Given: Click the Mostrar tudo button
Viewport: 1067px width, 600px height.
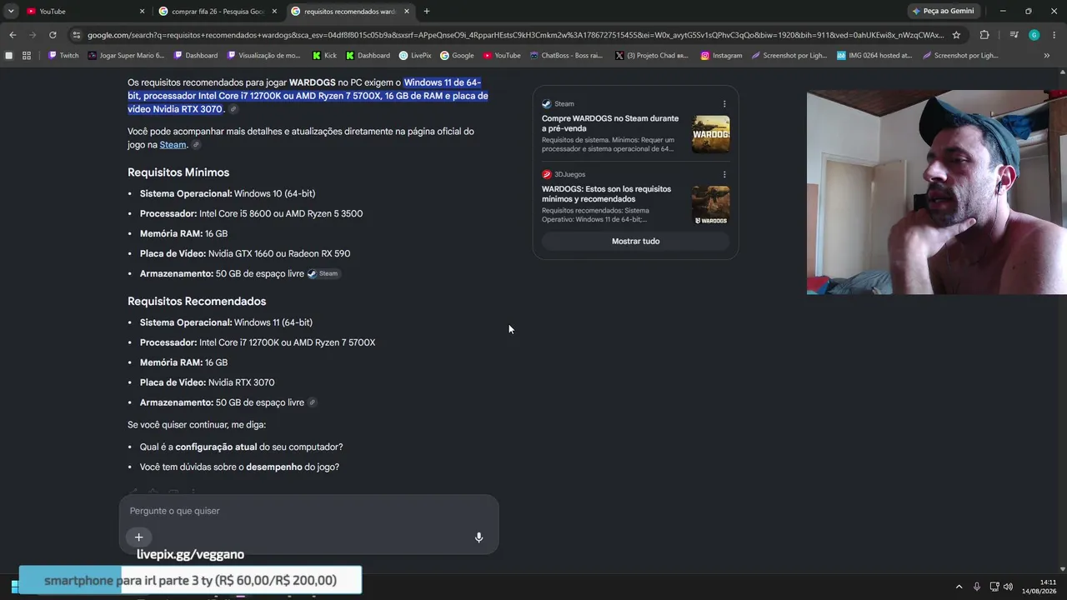Looking at the screenshot, I should (x=635, y=241).
